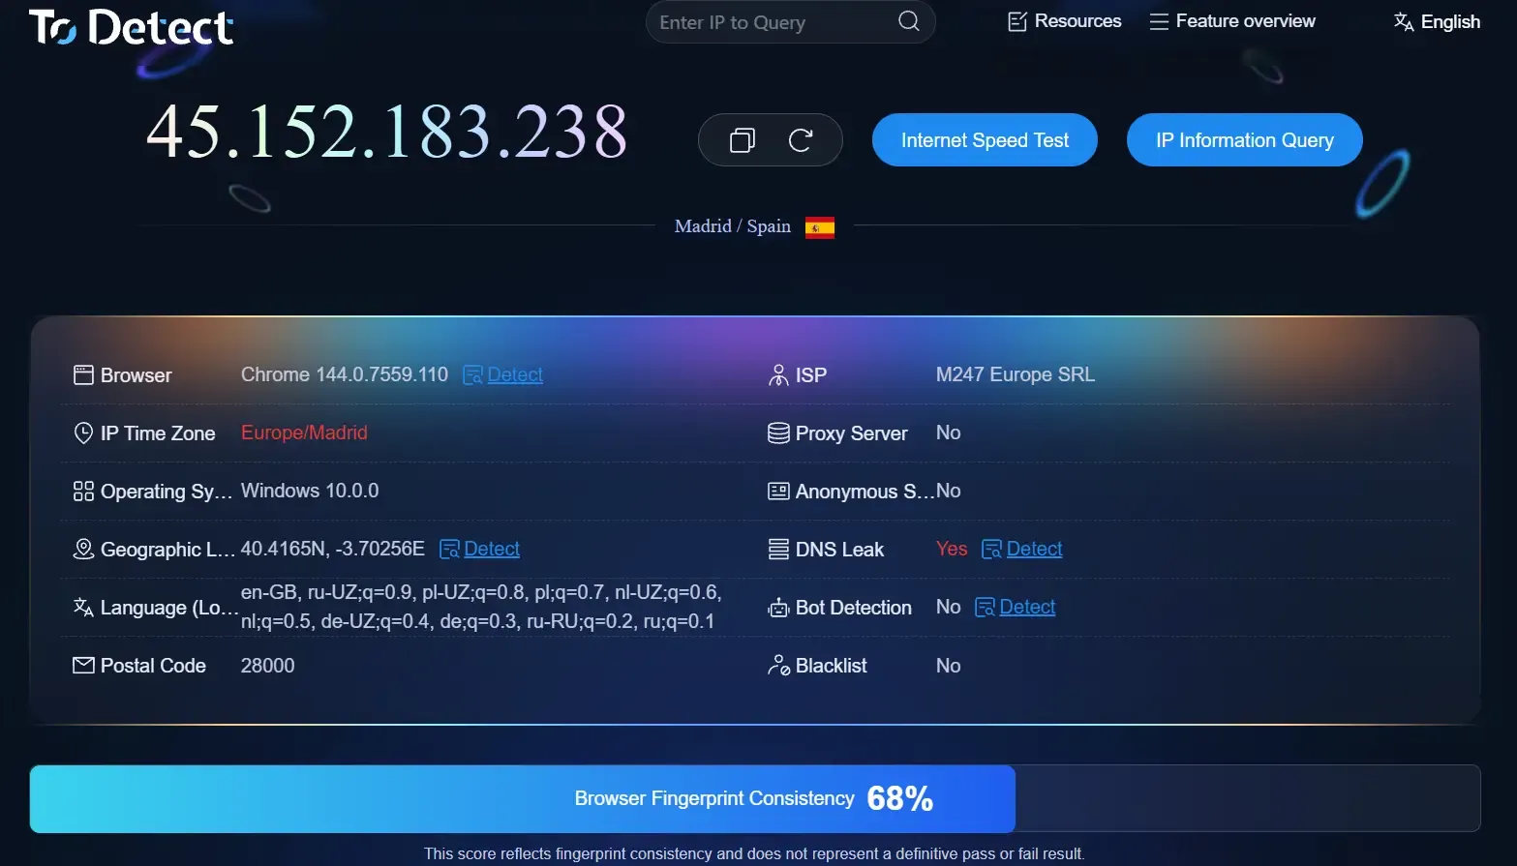1517x866 pixels.
Task: Click the Browser Fingerprint Consistency progress bar
Action: click(754, 798)
